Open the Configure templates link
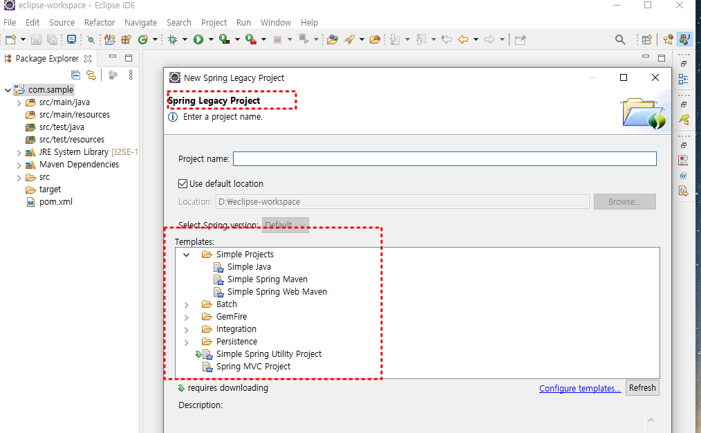The width and height of the screenshot is (701, 433). point(580,388)
